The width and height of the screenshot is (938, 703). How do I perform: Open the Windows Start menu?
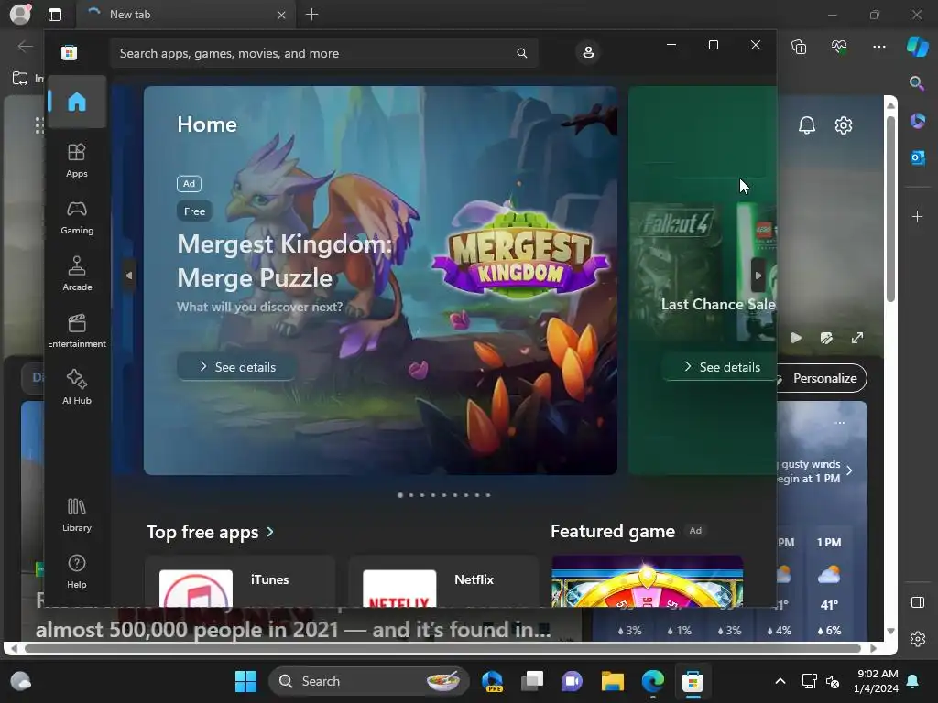[x=245, y=681]
